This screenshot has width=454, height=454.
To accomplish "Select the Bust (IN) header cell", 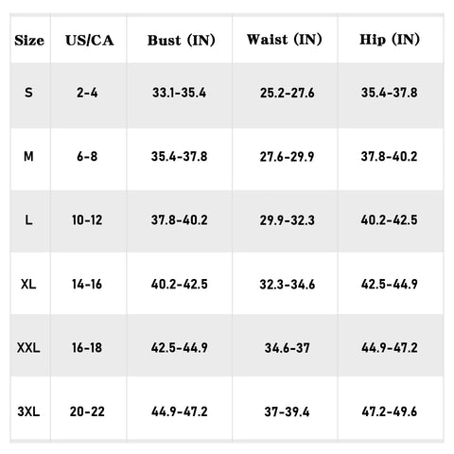I will [x=182, y=40].
